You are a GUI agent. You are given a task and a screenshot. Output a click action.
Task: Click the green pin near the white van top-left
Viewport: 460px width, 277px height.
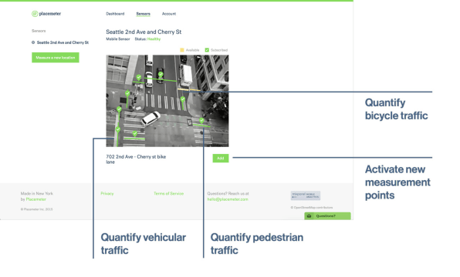[x=139, y=78]
